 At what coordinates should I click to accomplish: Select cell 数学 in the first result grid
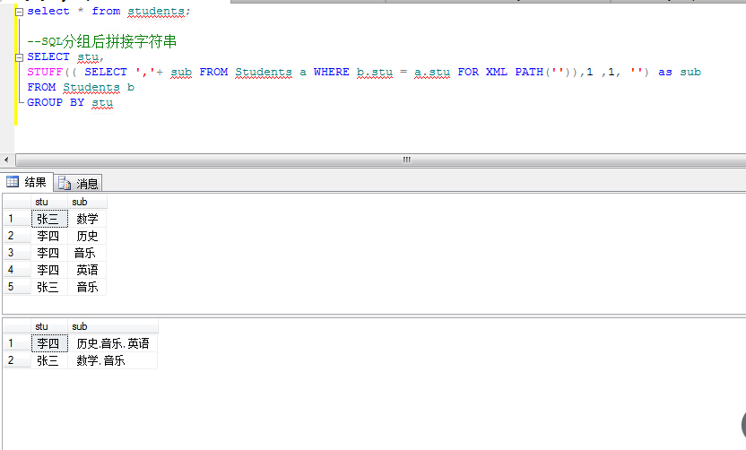click(x=87, y=219)
